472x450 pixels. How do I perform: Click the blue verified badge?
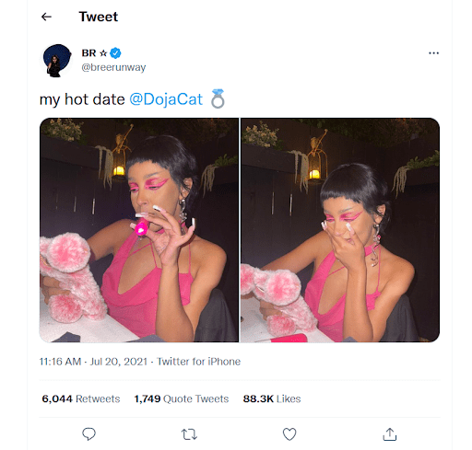pyautogui.click(x=115, y=53)
